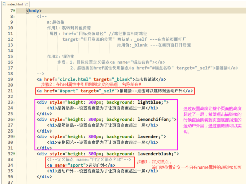Click the opening body tag text
The image size is (246, 184).
[34, 11]
